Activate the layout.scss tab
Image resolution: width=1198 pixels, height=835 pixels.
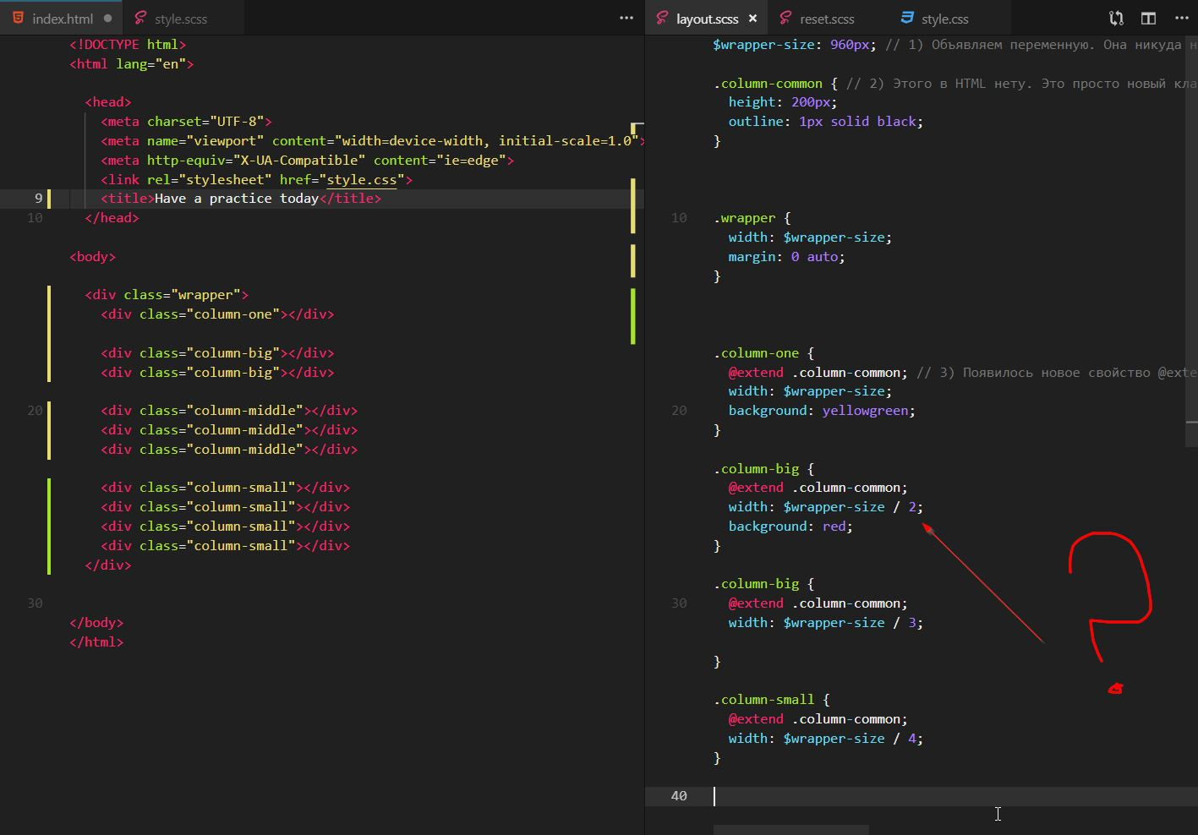(x=706, y=18)
